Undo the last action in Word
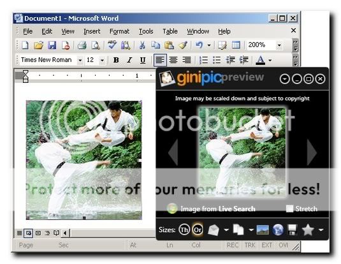 (x=199, y=45)
